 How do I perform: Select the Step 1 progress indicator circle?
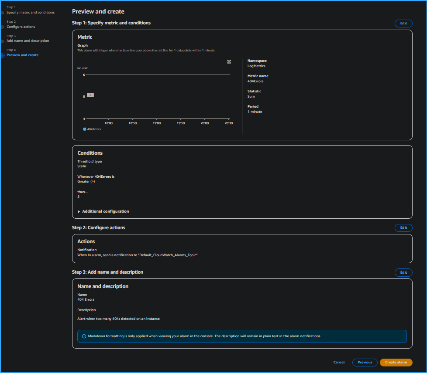pos(3,12)
